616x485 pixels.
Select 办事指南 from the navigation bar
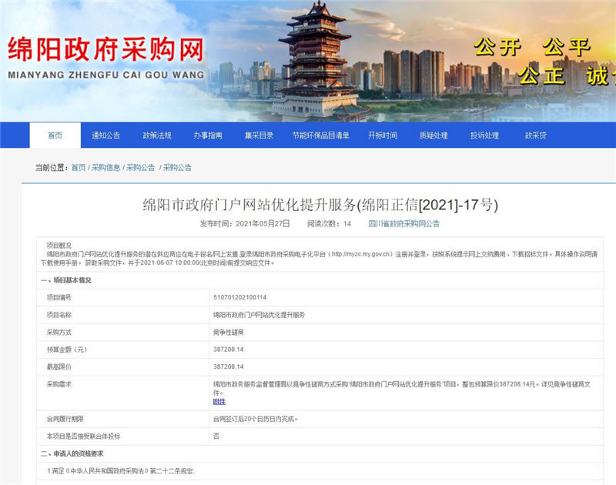(208, 135)
